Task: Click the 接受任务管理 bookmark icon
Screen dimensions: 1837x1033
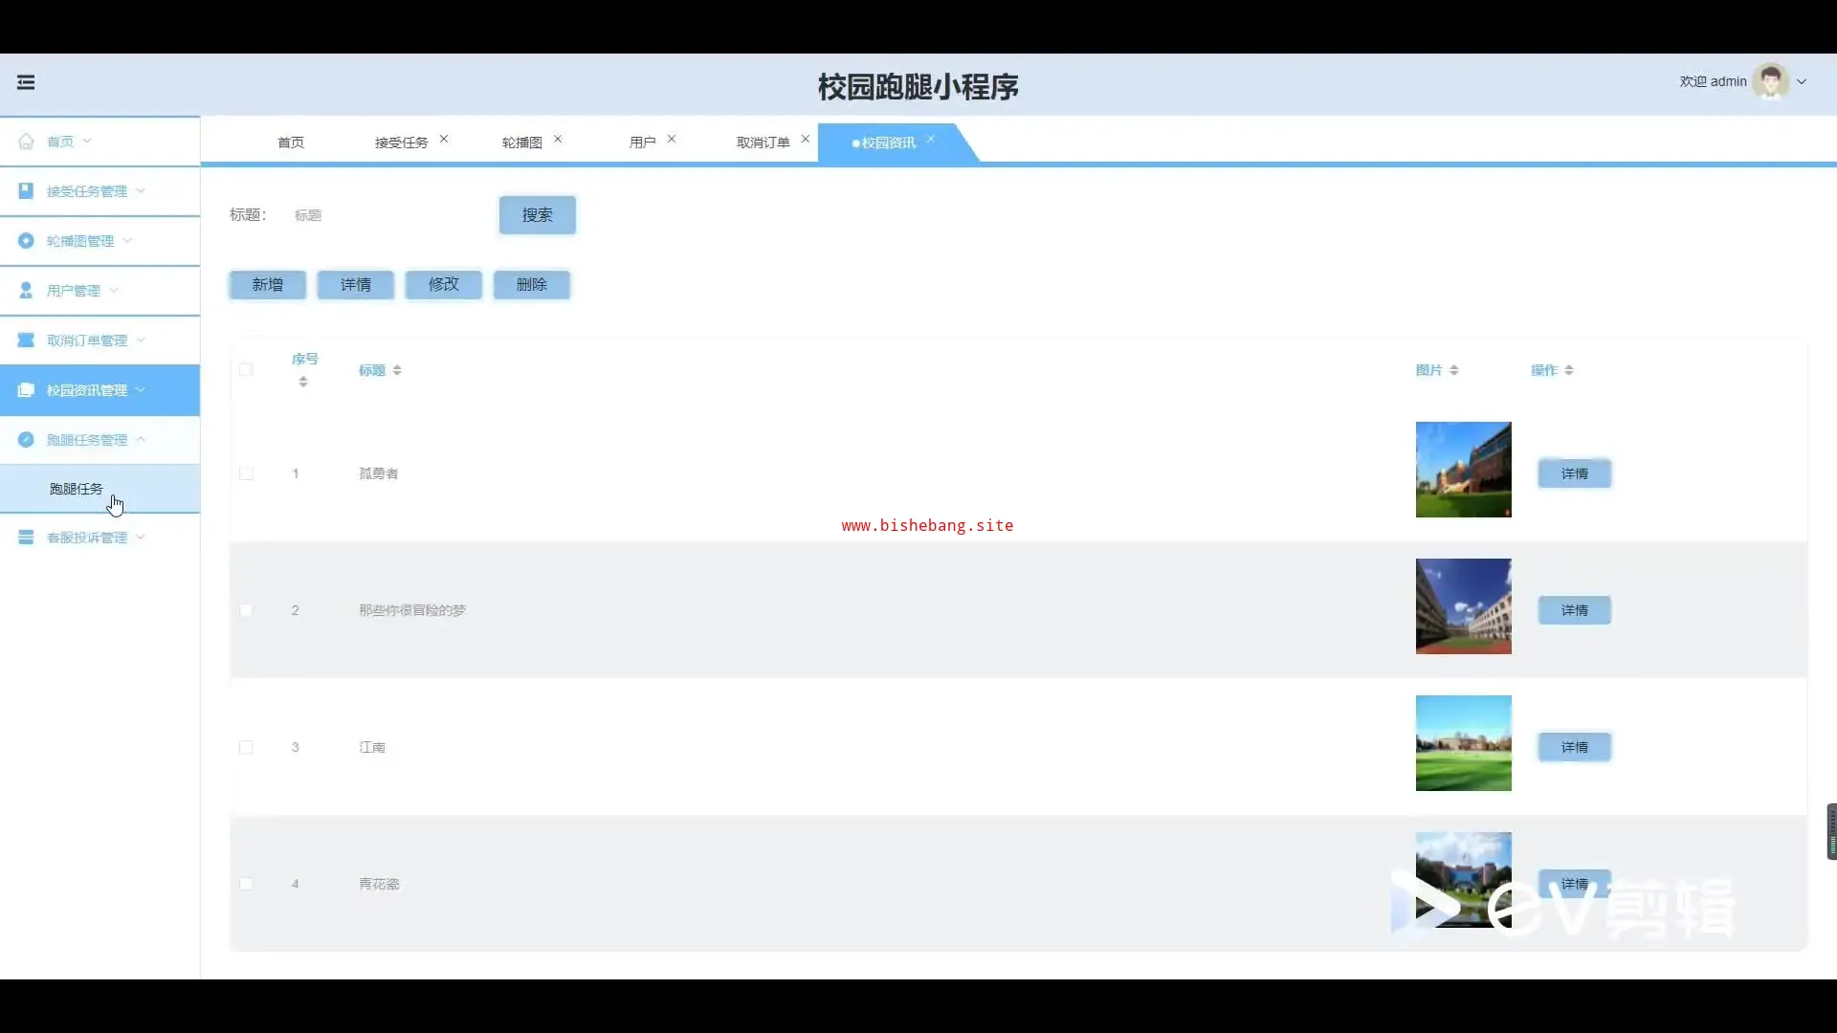Action: pyautogui.click(x=26, y=191)
